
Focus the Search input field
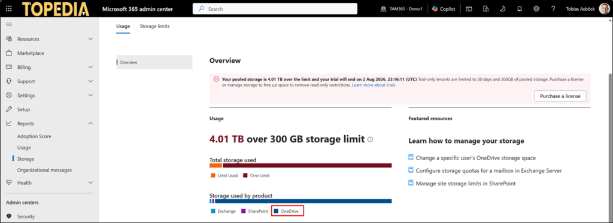[275, 8]
